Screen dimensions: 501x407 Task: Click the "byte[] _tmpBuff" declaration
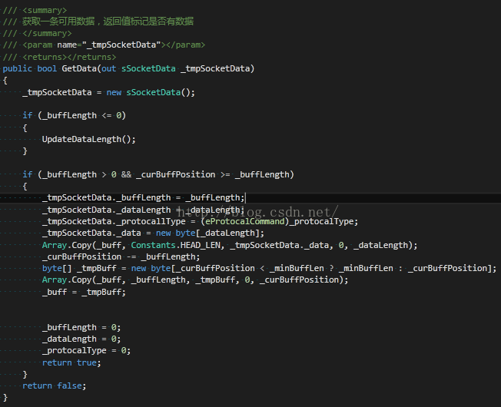point(79,268)
